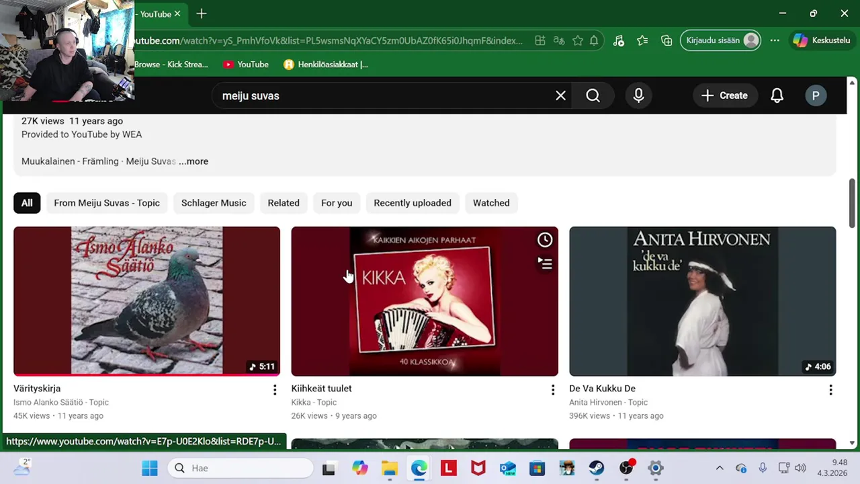The image size is (860, 484).
Task: Open the Anita Hirvonen video thumbnail
Action: point(703,301)
